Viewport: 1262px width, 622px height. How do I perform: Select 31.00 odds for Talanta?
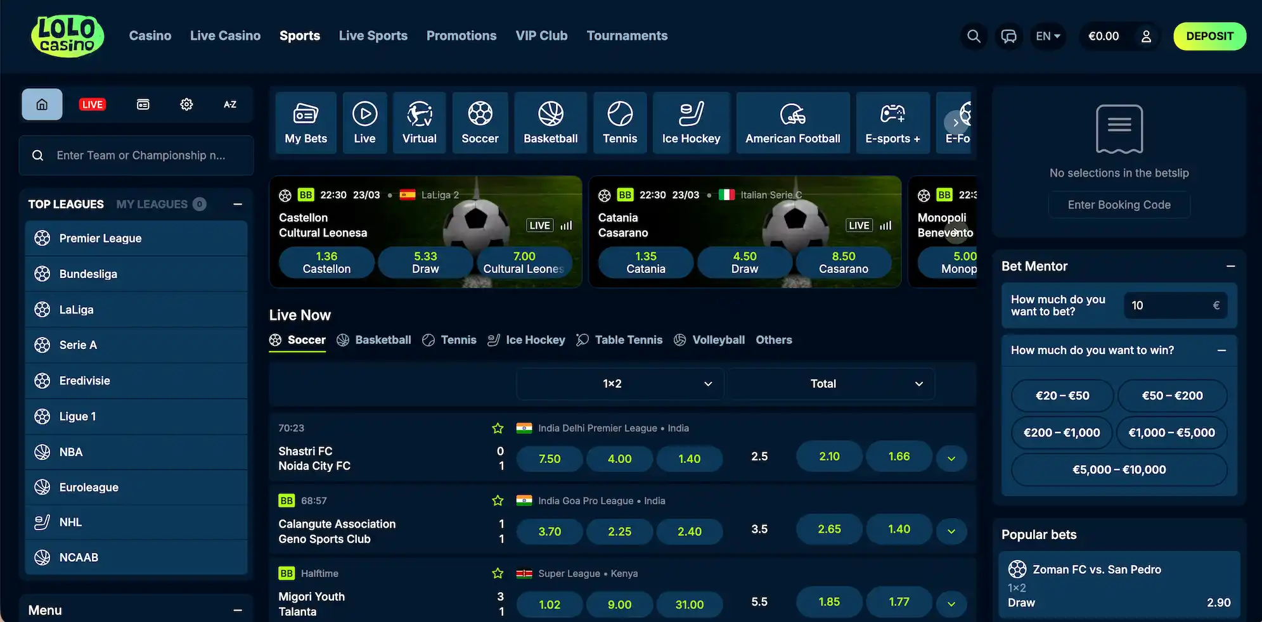click(x=690, y=604)
